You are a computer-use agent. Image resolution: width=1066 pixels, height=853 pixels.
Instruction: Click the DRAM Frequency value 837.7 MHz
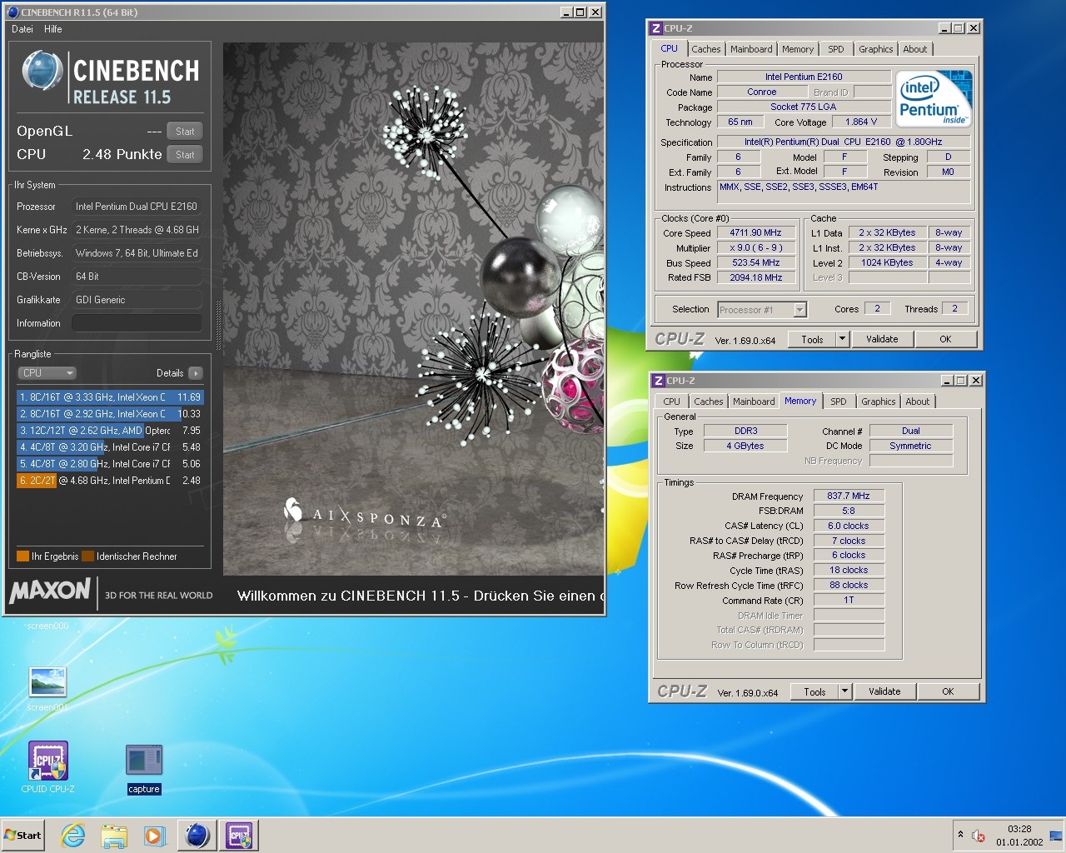tap(849, 496)
